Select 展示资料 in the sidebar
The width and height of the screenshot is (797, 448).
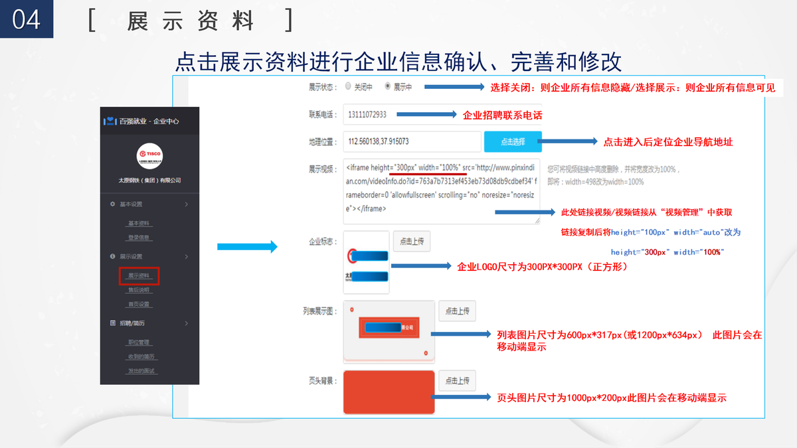139,275
